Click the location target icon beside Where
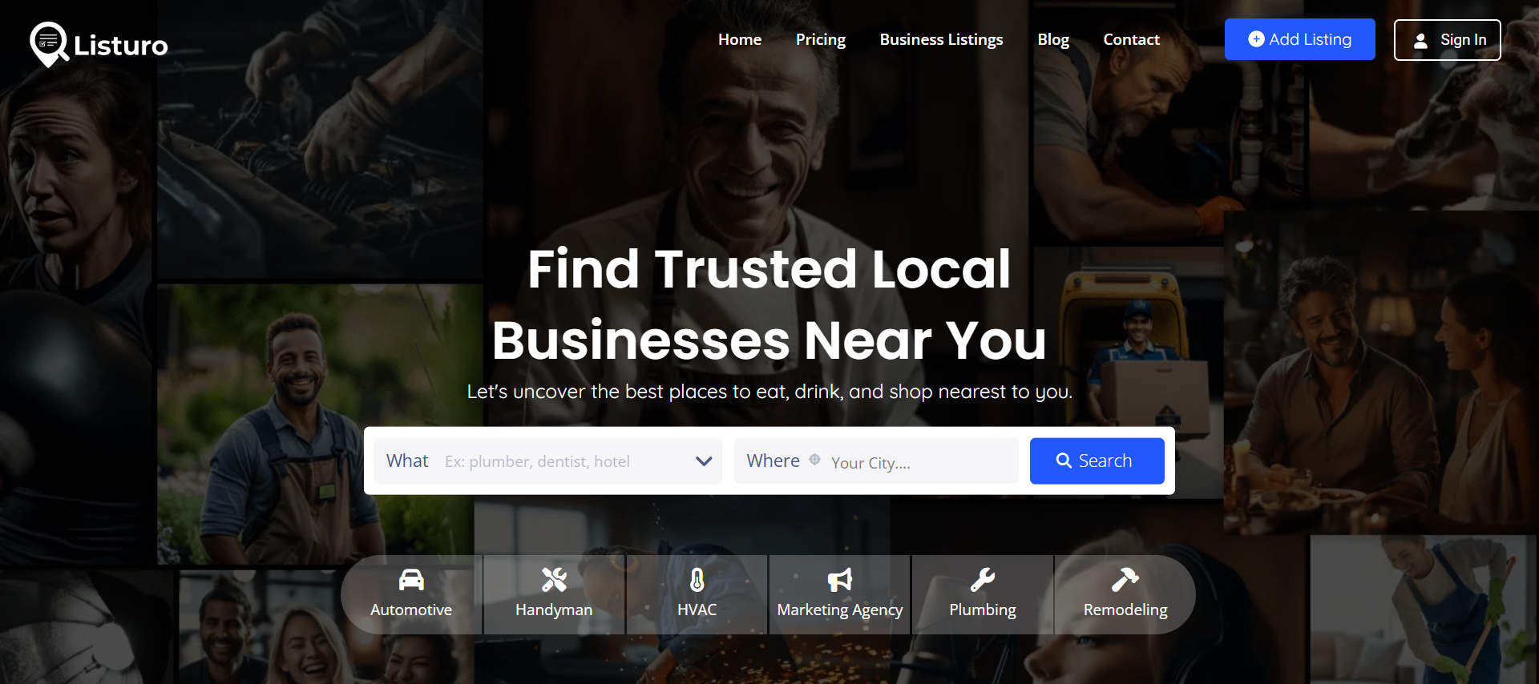The height and width of the screenshot is (684, 1539). coord(814,460)
